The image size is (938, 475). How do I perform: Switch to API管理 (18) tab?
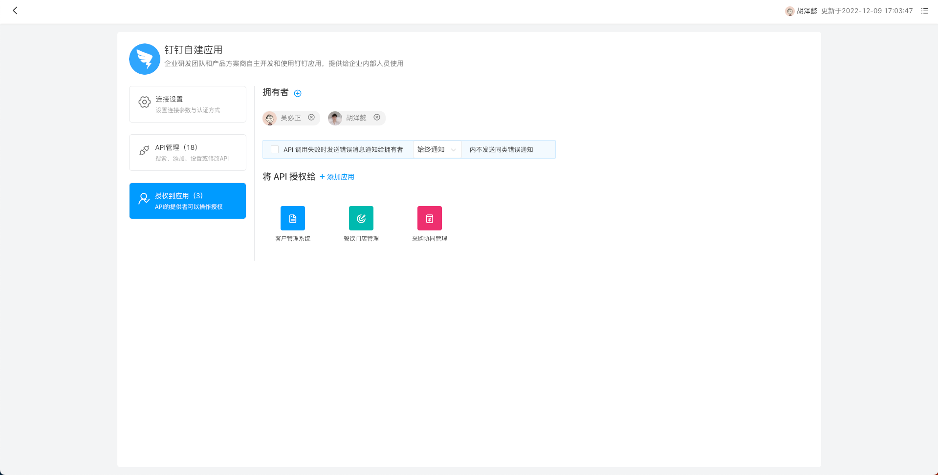tap(188, 152)
